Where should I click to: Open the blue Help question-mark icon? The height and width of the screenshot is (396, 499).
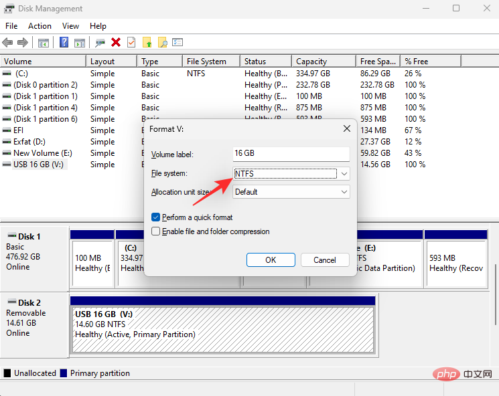point(64,42)
